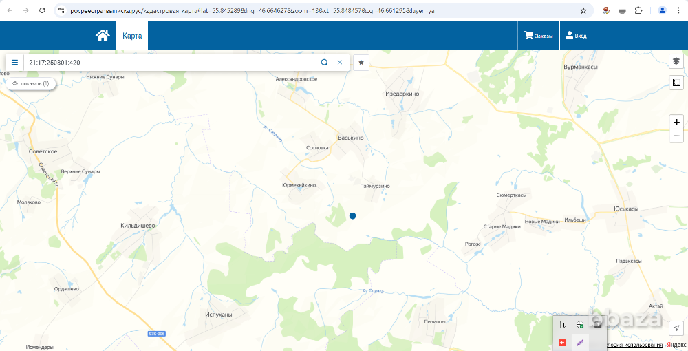Open the Карта tab

[132, 36]
